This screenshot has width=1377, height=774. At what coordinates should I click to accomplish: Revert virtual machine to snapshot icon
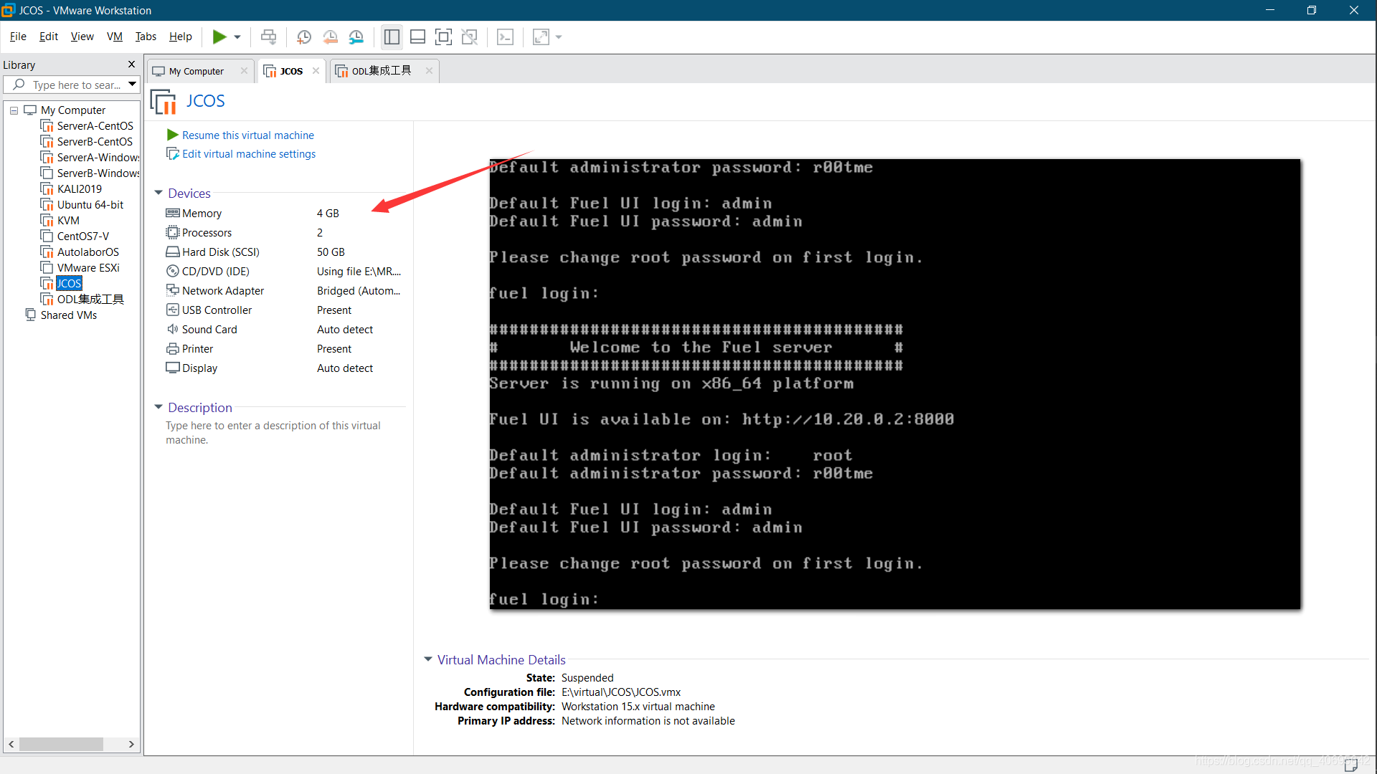(330, 37)
